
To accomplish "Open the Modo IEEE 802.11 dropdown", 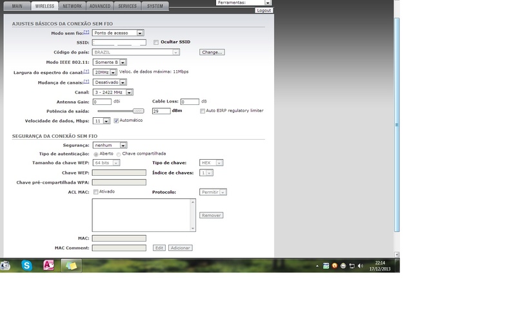I will [110, 62].
